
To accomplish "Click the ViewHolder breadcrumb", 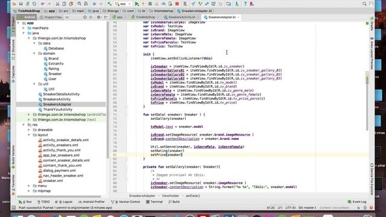I will point(170,196).
